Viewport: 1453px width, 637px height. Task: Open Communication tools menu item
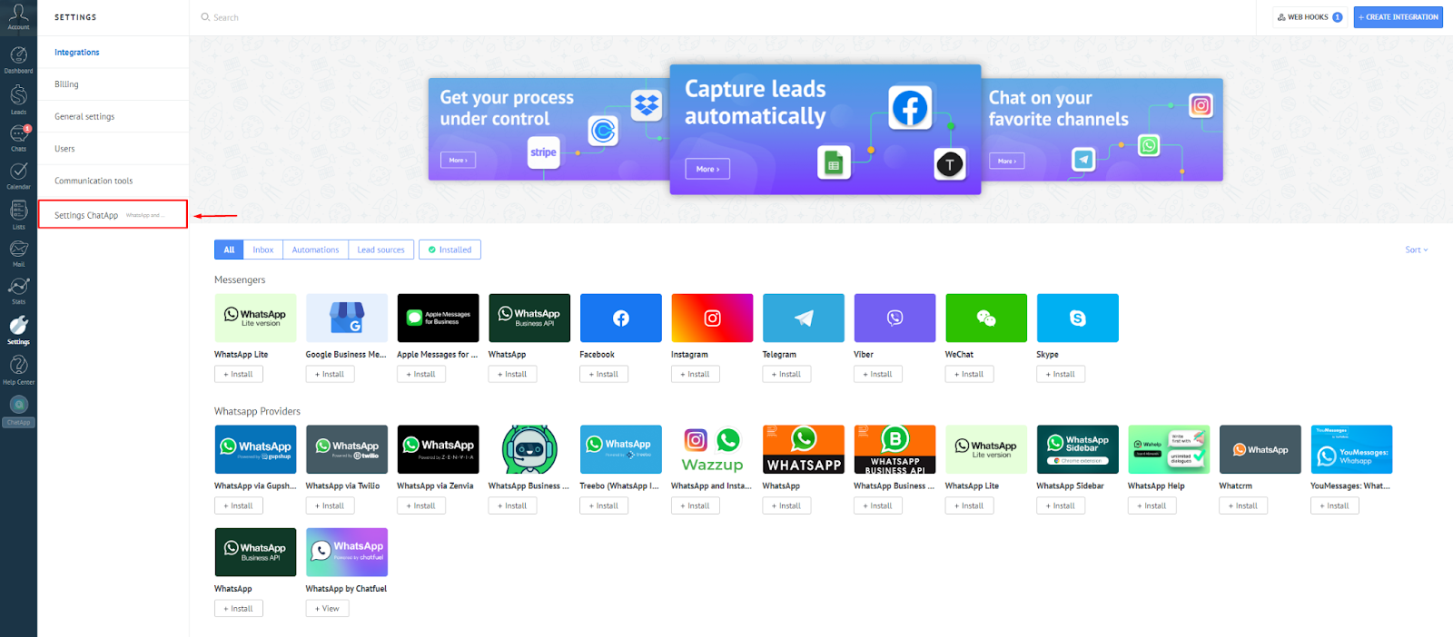[x=113, y=181]
